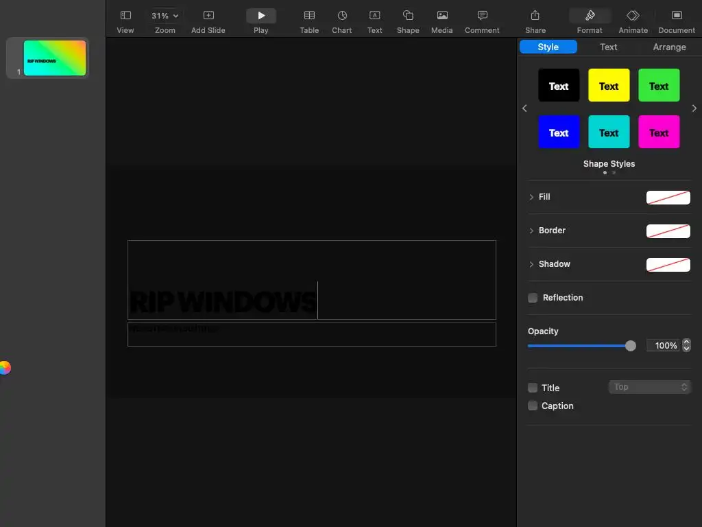Apply the cyan shape style
The width and height of the screenshot is (702, 527).
609,132
